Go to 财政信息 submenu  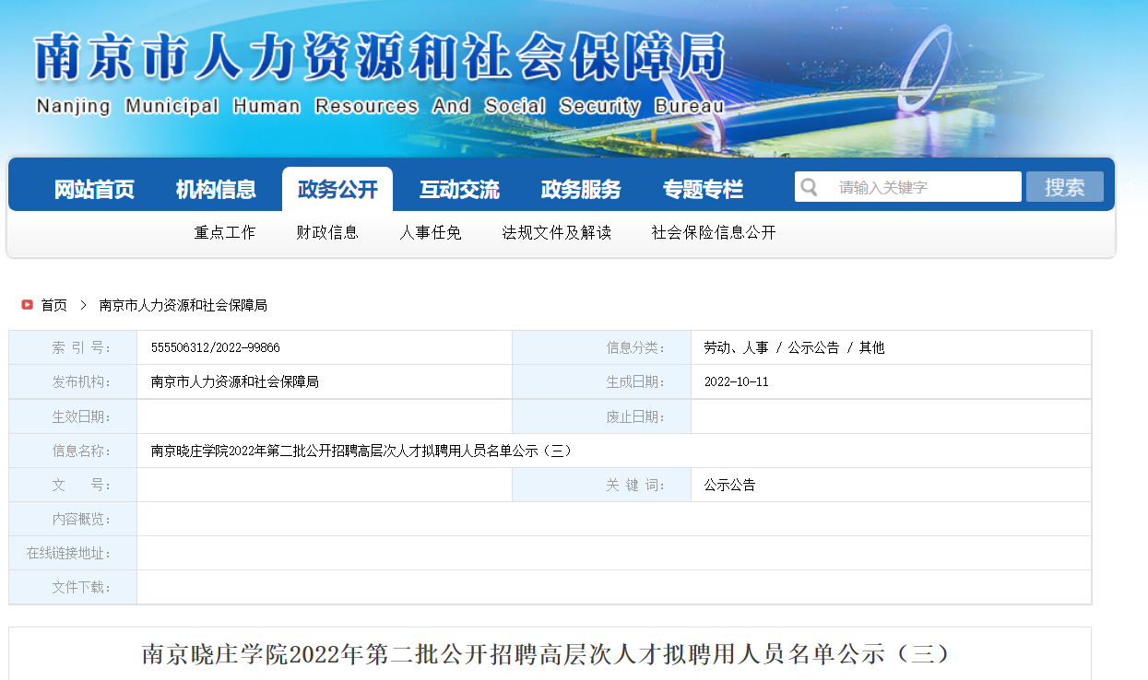click(x=327, y=233)
